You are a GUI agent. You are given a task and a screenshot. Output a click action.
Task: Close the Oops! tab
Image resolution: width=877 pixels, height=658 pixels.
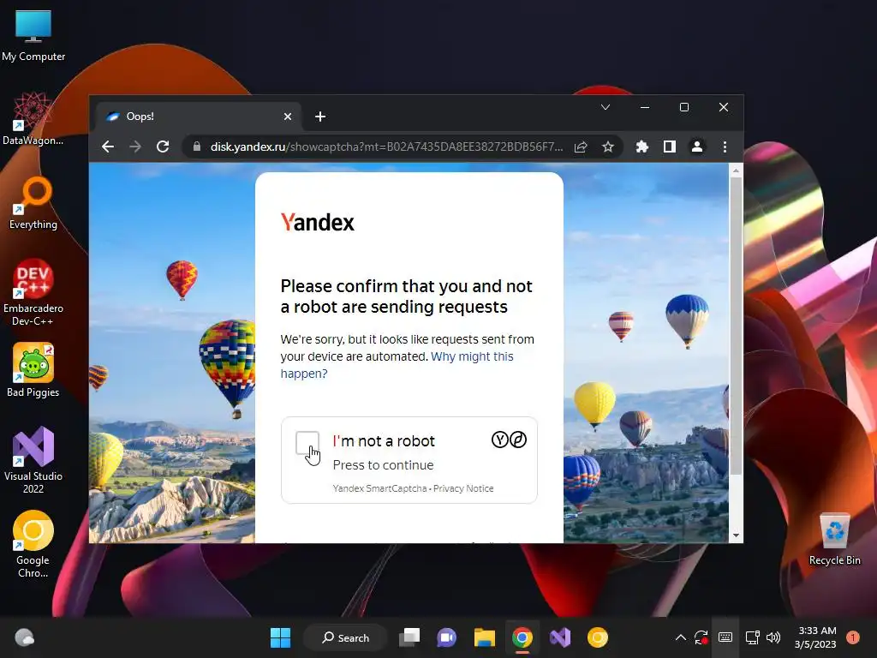click(288, 117)
